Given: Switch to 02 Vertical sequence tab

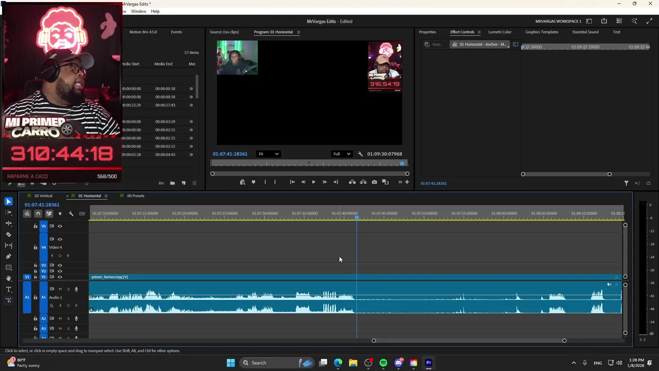Looking at the screenshot, I should click(43, 196).
